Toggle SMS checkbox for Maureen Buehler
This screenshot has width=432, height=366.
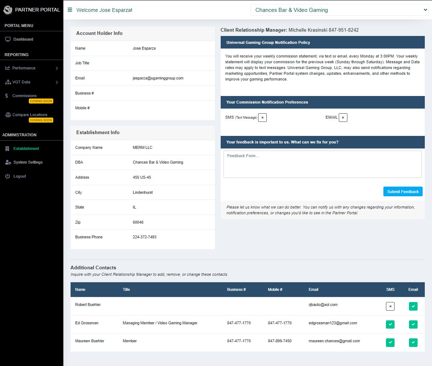(x=390, y=343)
